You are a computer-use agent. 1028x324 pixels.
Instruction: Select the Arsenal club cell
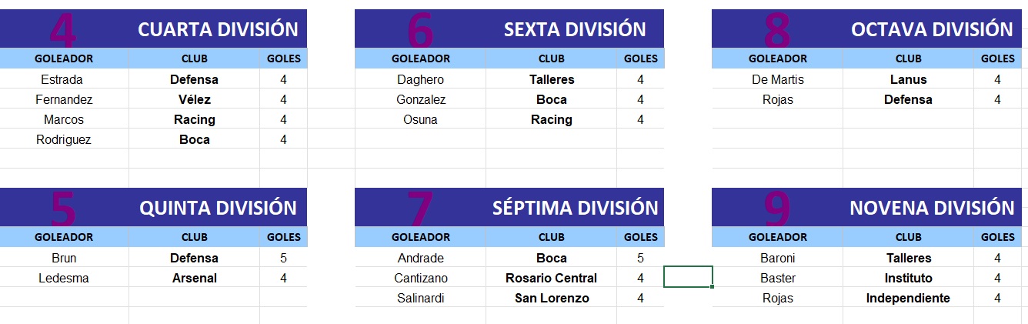pos(195,278)
